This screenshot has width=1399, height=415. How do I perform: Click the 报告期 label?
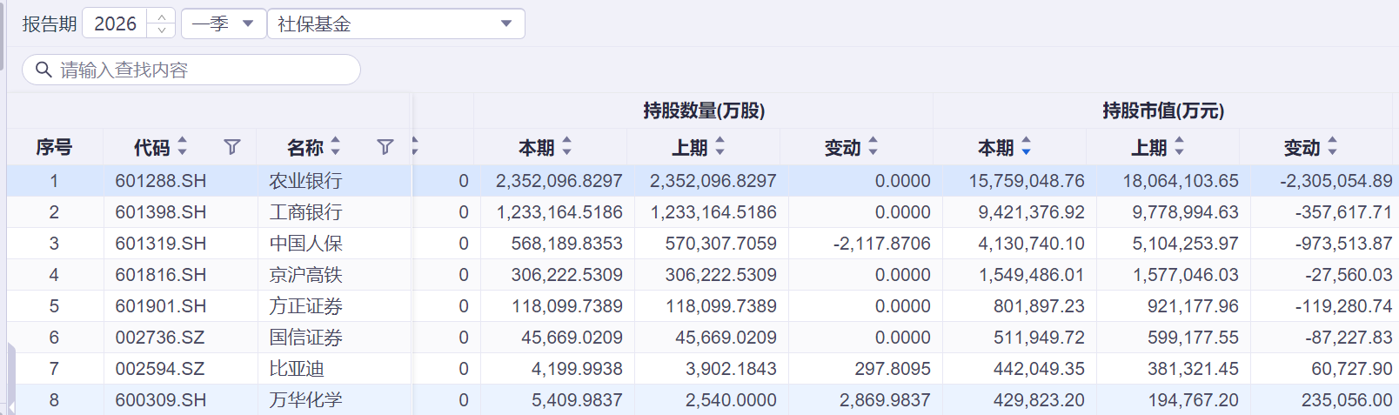(x=49, y=23)
